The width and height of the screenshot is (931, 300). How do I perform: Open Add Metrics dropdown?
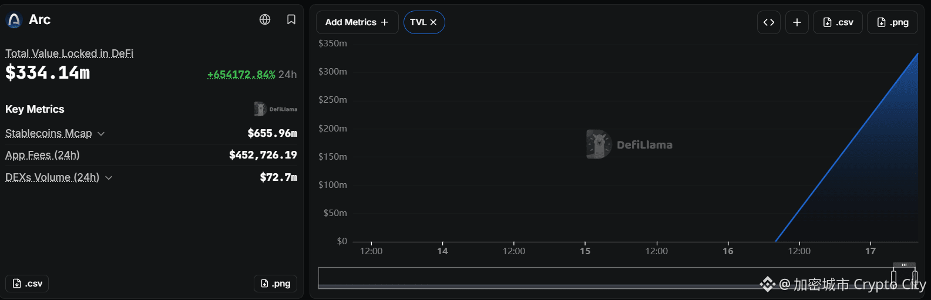(357, 22)
